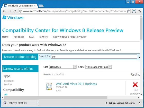Click the horizontal scrollbar thumb

pyautogui.click(x=56, y=97)
